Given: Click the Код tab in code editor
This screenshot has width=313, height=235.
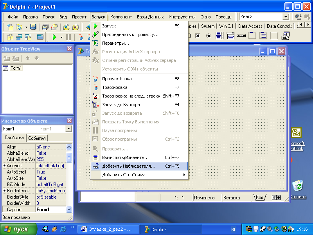Looking at the screenshot, I should 259,198.
